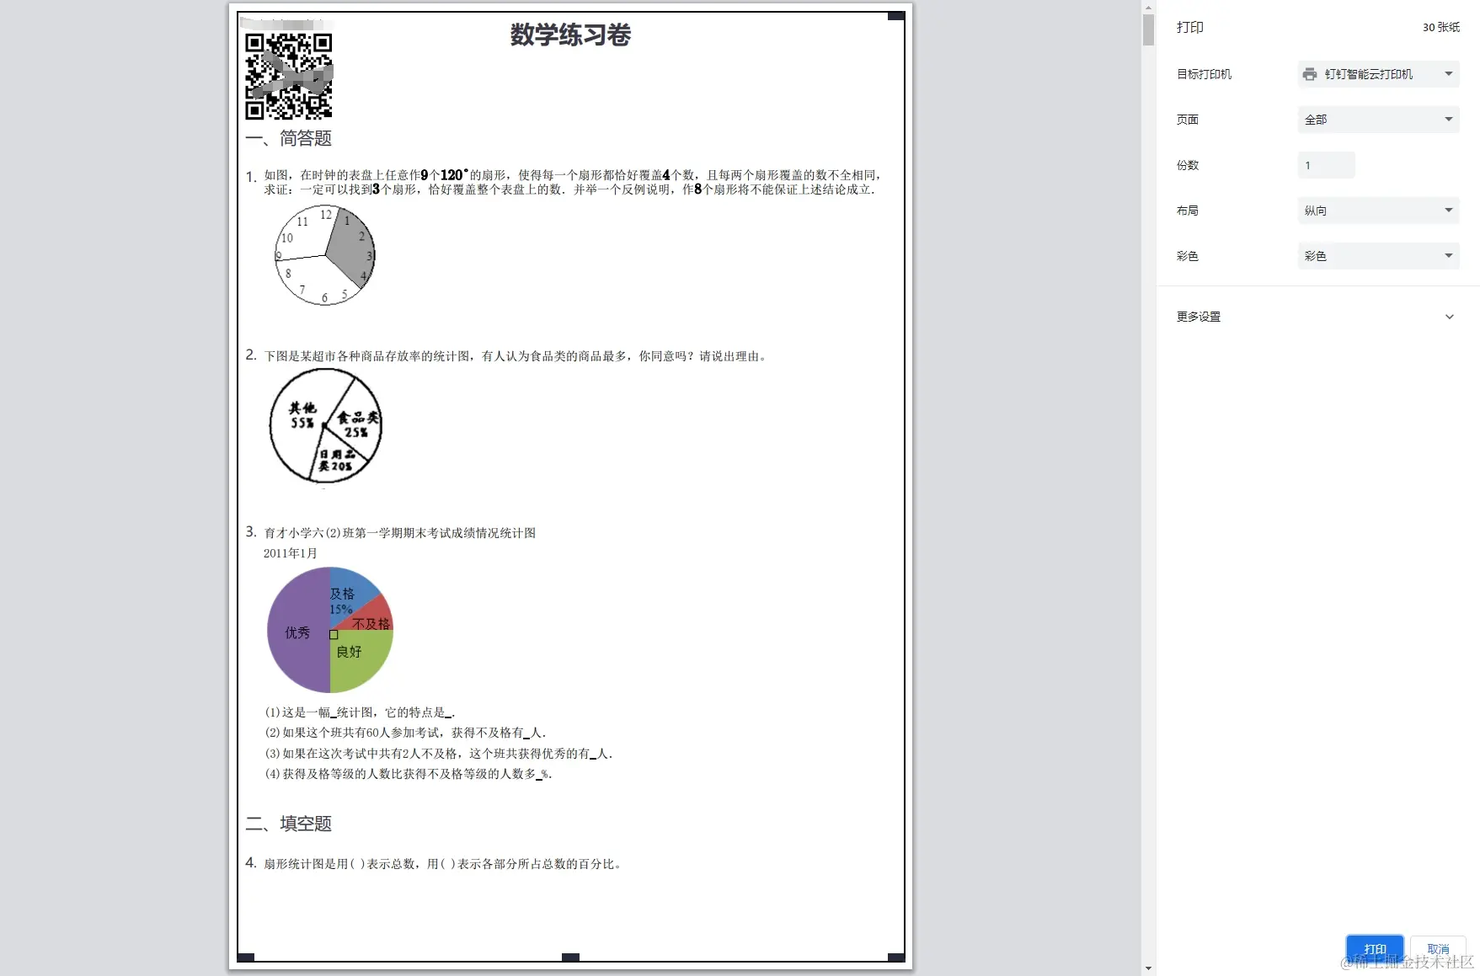Expand the 更多设置 section
Viewport: 1480px width, 976px height.
tap(1199, 317)
